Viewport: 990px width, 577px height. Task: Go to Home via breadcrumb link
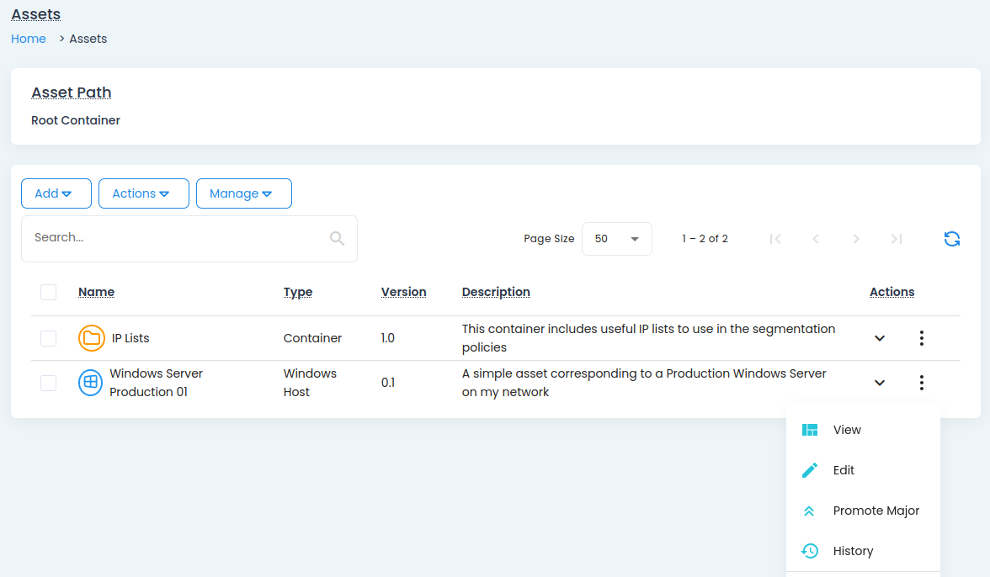point(29,39)
